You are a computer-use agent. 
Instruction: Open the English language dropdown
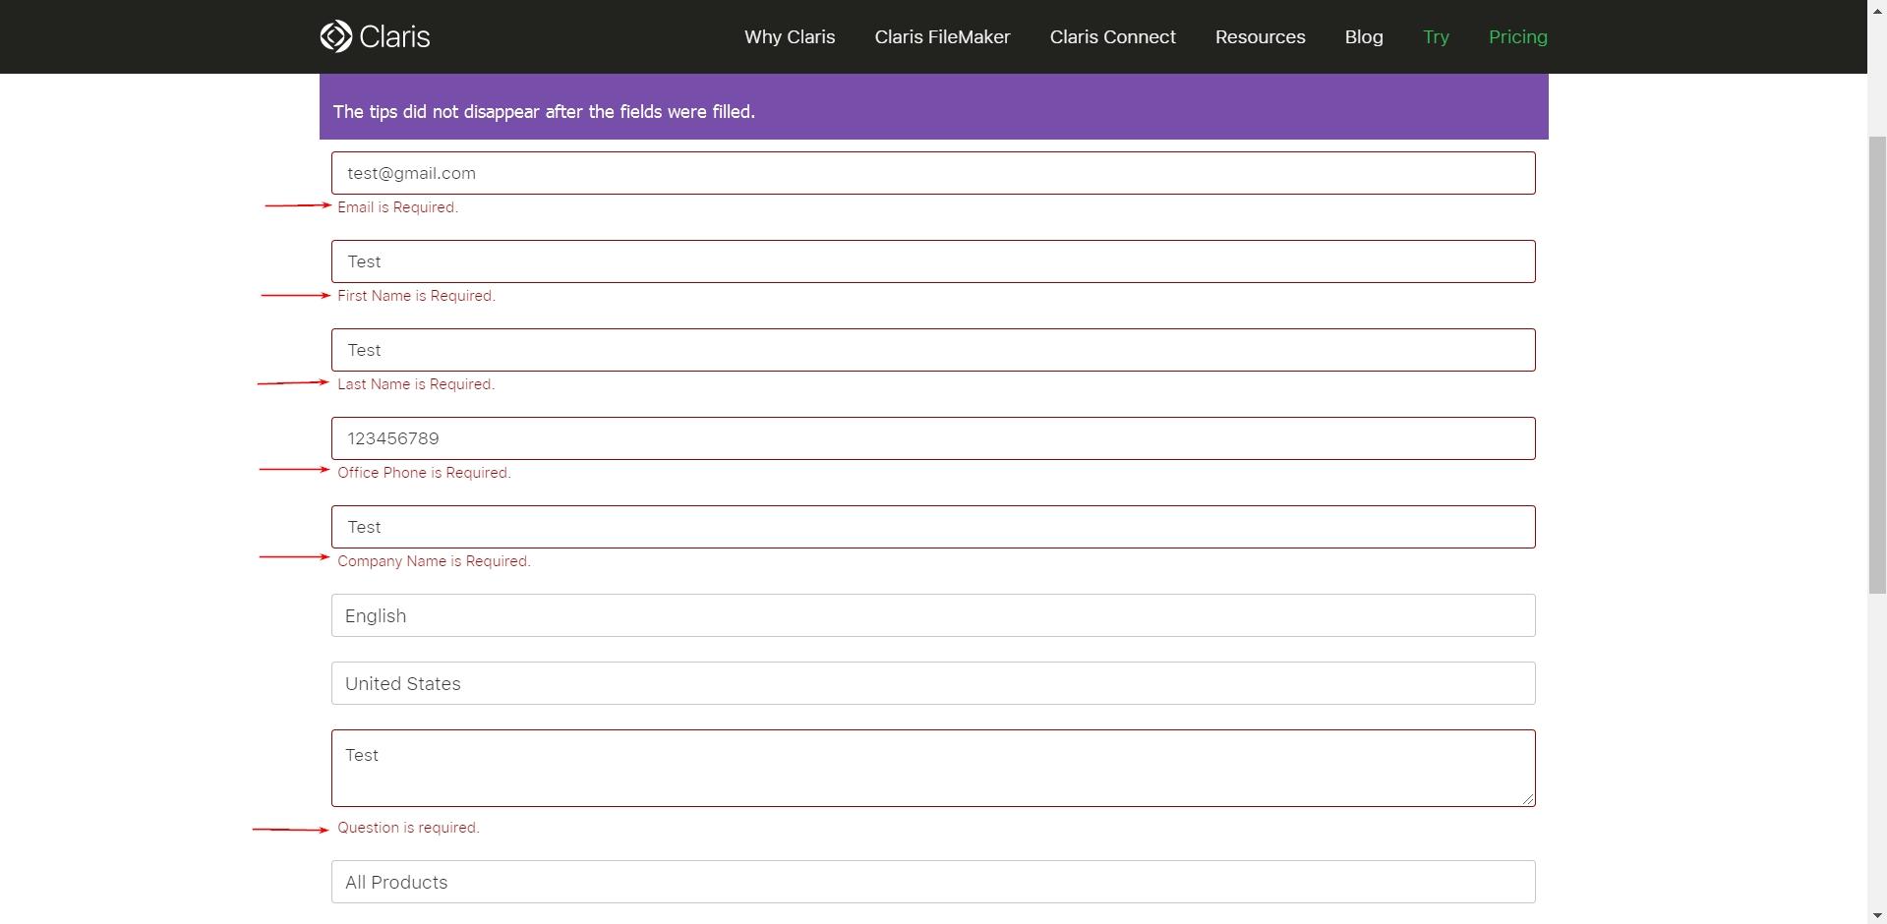tap(933, 615)
